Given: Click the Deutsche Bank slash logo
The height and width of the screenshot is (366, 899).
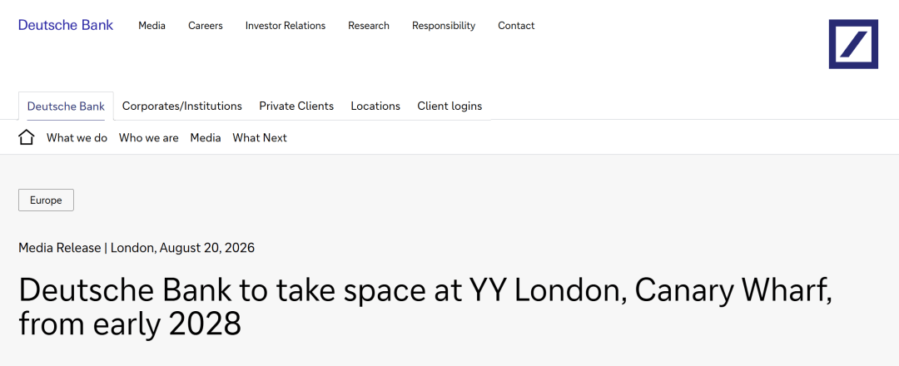Looking at the screenshot, I should (x=853, y=44).
